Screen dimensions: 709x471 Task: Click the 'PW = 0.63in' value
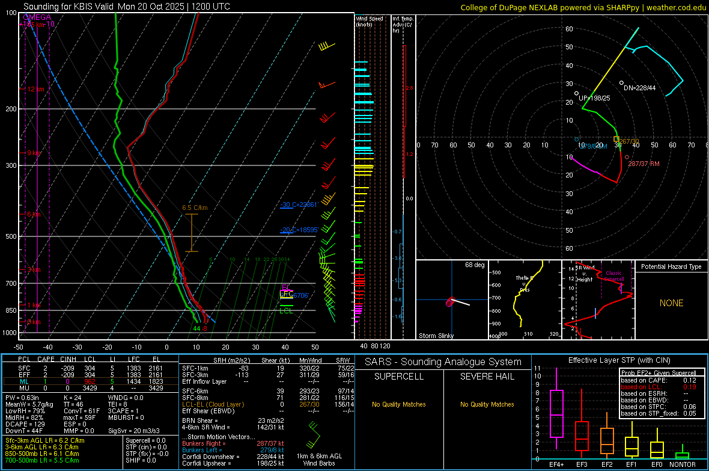[22, 398]
